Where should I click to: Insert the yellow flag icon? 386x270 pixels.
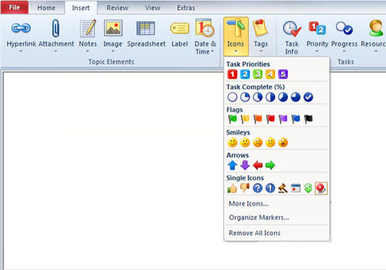pyautogui.click(x=245, y=119)
